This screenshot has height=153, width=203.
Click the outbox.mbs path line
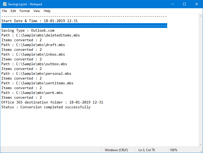click(x=34, y=64)
